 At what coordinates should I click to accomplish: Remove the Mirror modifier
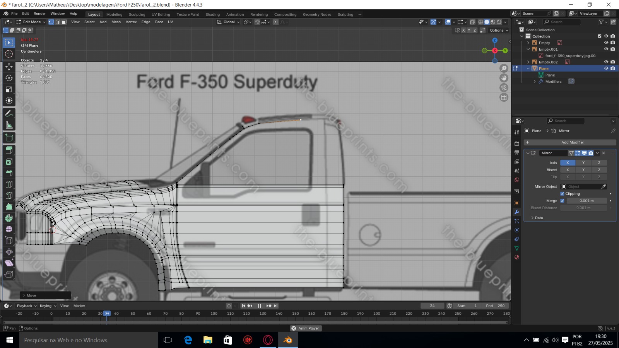coord(604,153)
